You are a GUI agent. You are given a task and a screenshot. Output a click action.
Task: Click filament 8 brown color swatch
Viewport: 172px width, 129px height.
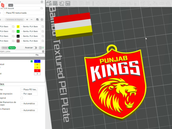coord(18,41)
